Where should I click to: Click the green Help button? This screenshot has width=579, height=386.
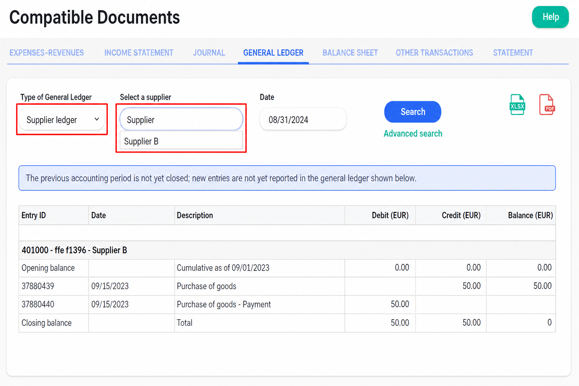(x=550, y=17)
